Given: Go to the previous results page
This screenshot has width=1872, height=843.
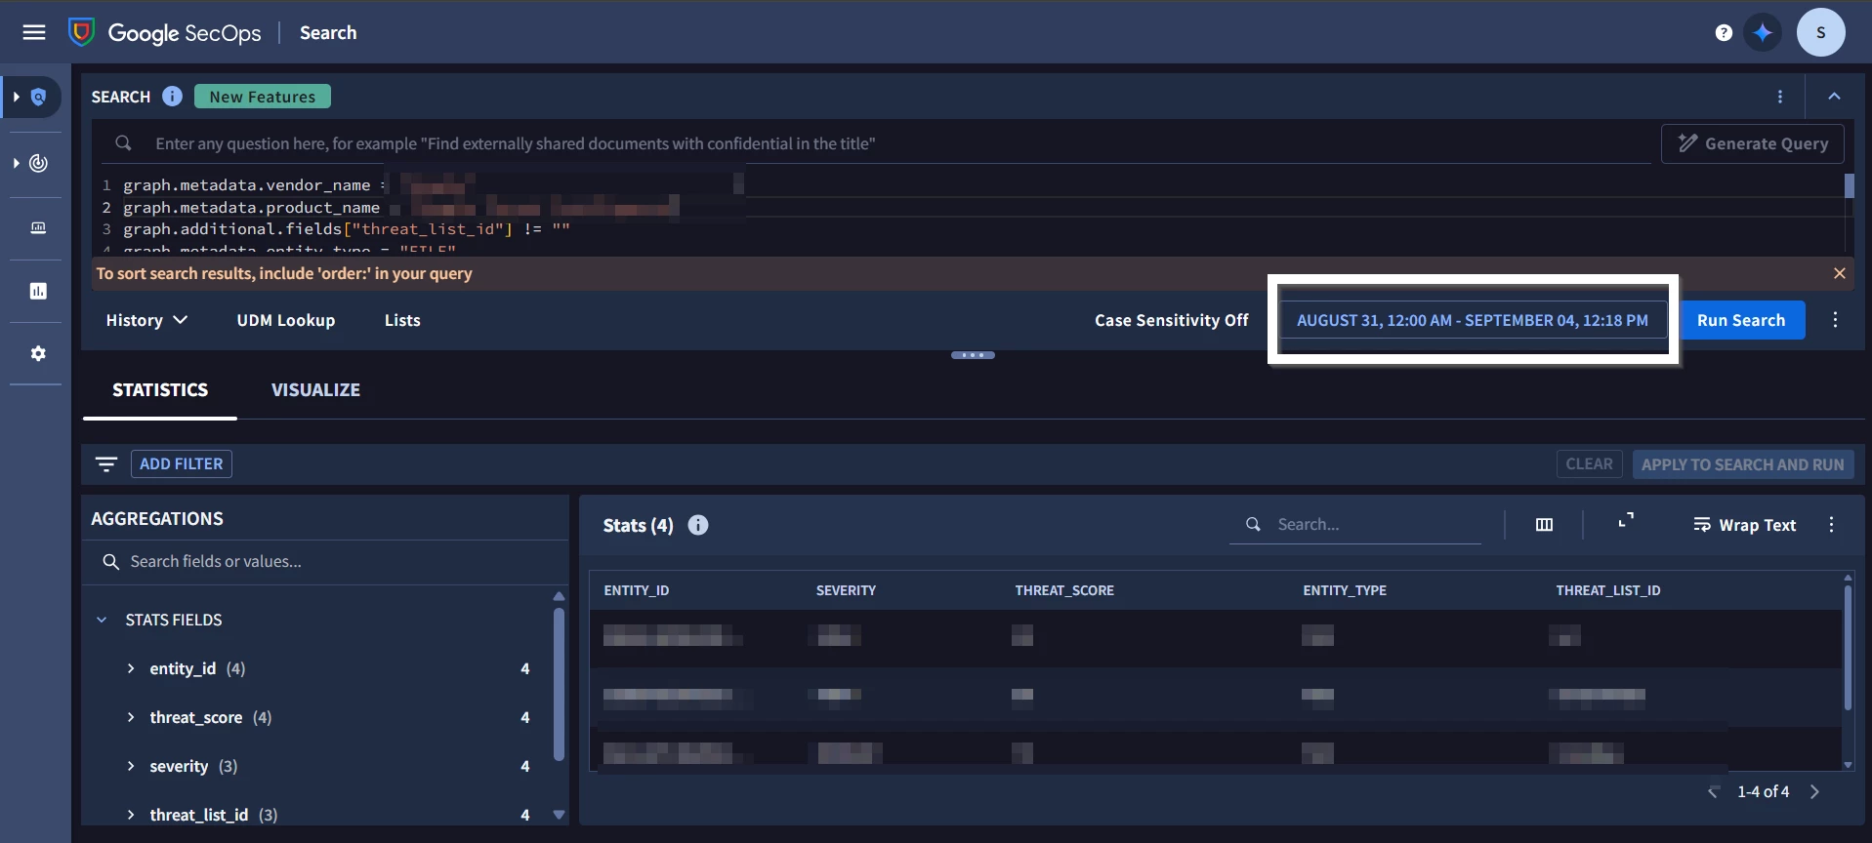Looking at the screenshot, I should (1713, 791).
